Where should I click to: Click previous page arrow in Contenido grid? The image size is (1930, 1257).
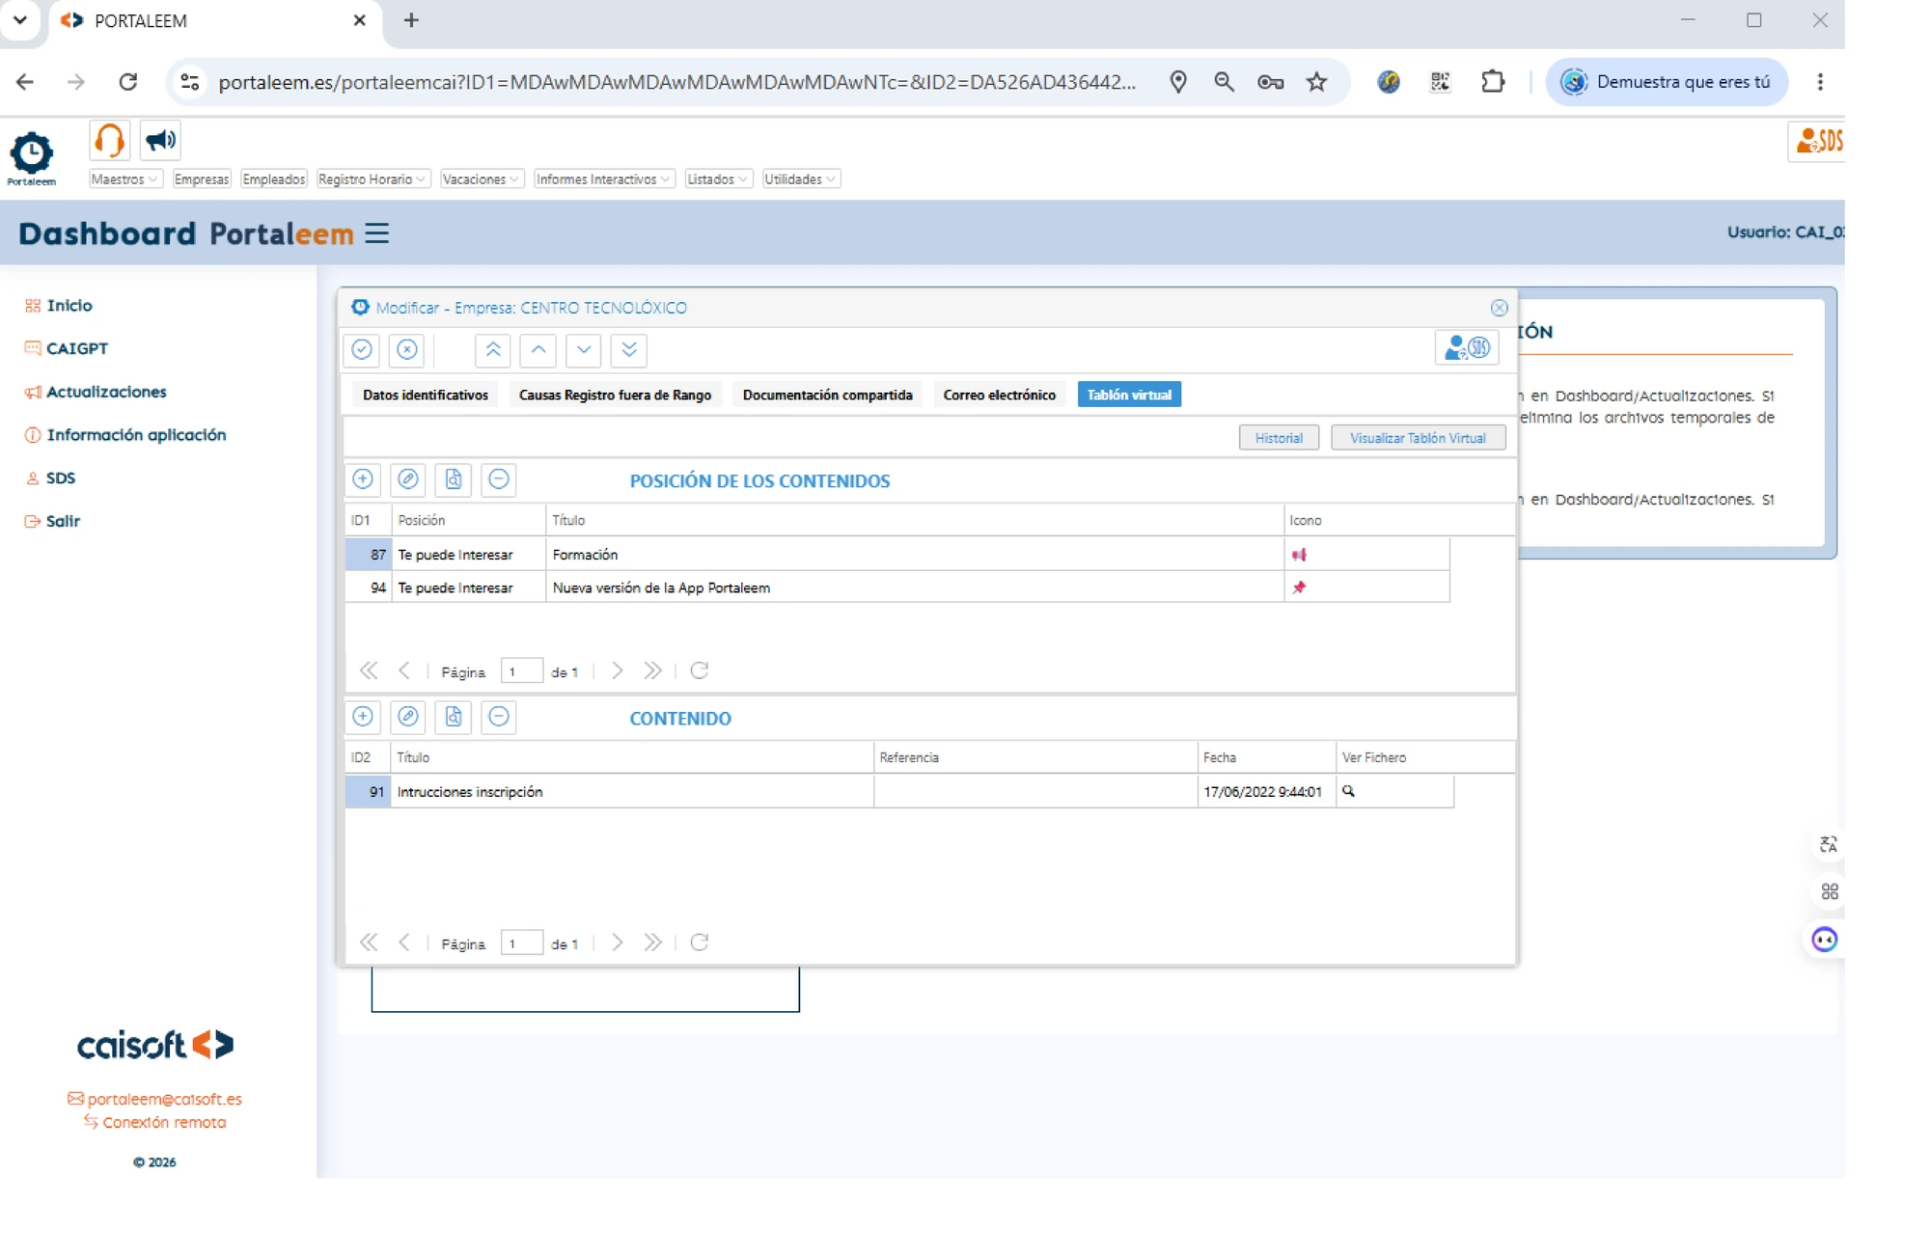coord(404,943)
